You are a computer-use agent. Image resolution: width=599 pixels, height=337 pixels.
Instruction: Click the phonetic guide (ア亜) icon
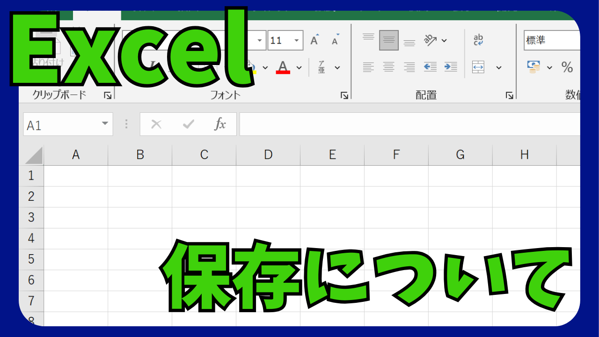[x=321, y=67]
